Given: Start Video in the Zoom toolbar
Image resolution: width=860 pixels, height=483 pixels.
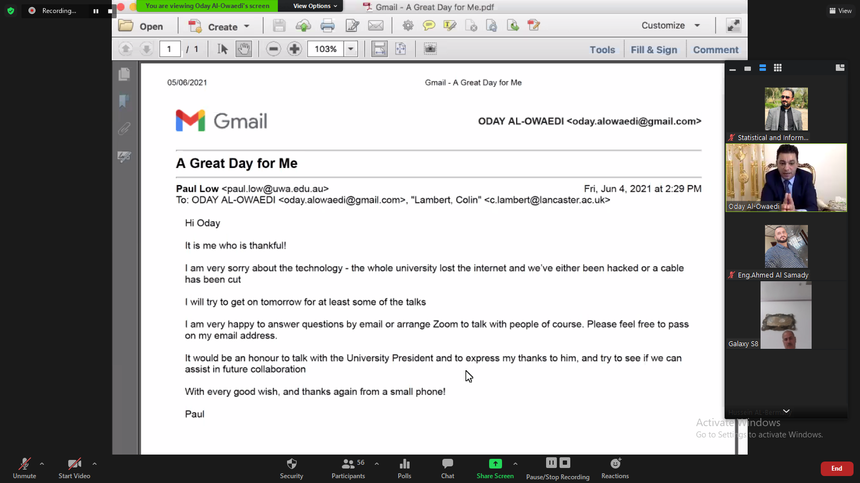Looking at the screenshot, I should pos(74,467).
